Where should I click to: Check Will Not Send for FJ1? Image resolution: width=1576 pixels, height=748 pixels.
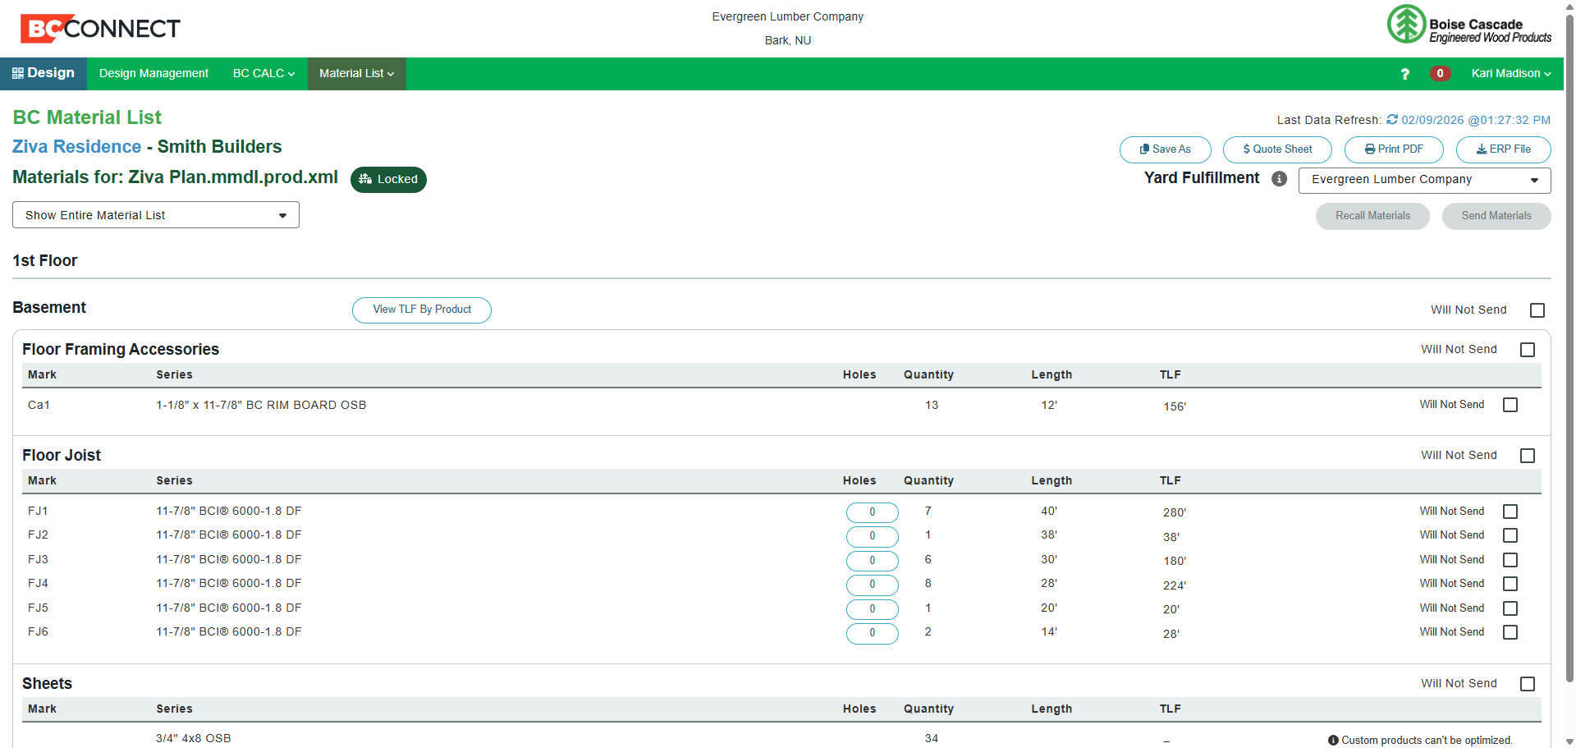[x=1510, y=512]
